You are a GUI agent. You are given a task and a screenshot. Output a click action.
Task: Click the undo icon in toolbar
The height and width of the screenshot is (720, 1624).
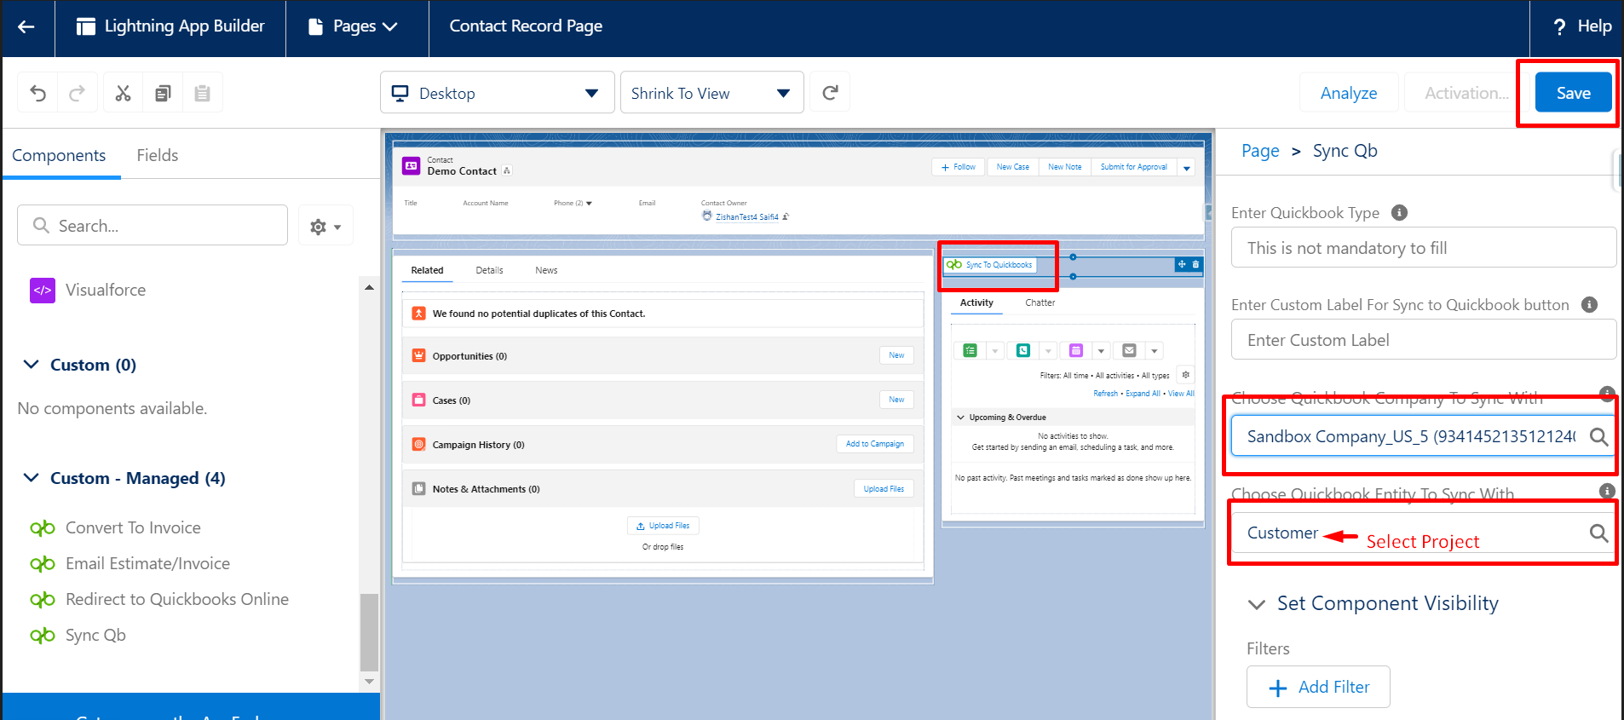(37, 93)
